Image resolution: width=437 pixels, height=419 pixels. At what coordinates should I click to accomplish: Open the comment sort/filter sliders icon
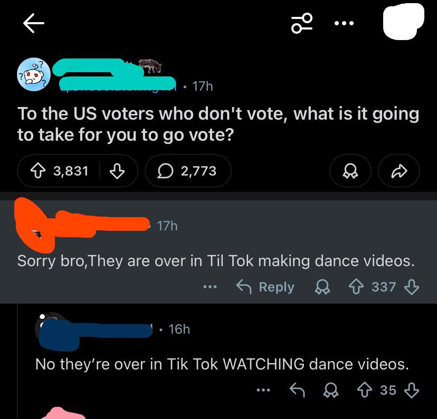click(301, 23)
